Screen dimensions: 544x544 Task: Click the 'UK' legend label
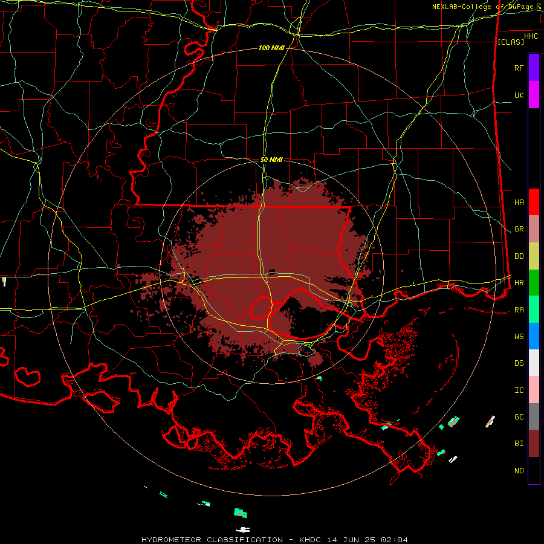[x=519, y=95]
